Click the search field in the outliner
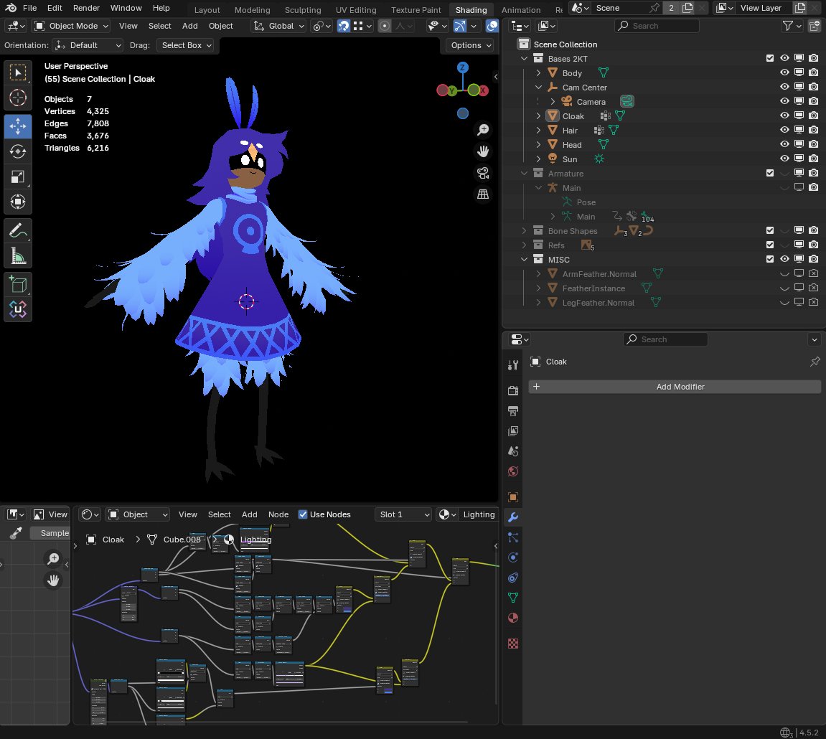 656,25
